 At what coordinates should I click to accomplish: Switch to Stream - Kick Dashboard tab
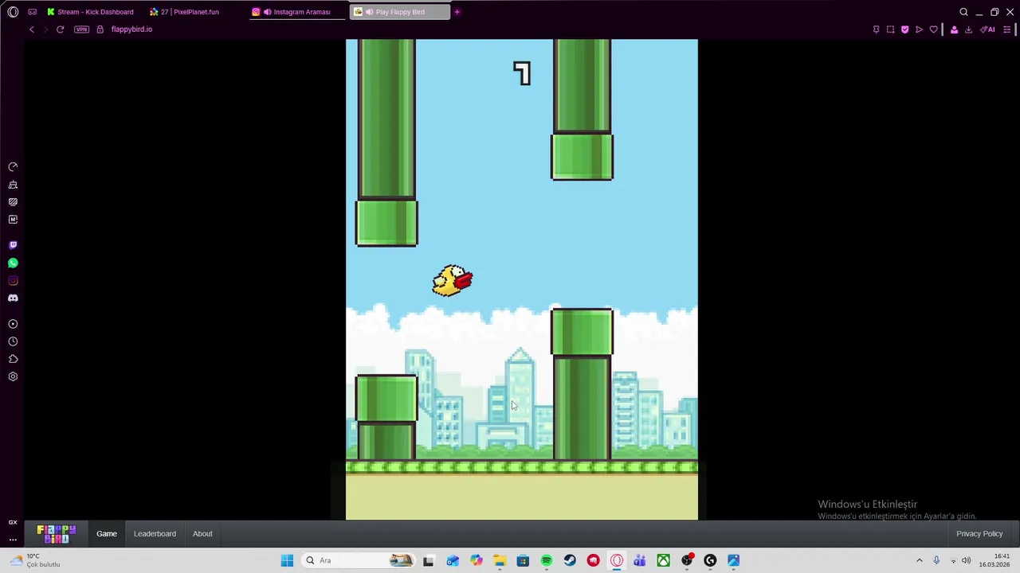[x=90, y=12]
